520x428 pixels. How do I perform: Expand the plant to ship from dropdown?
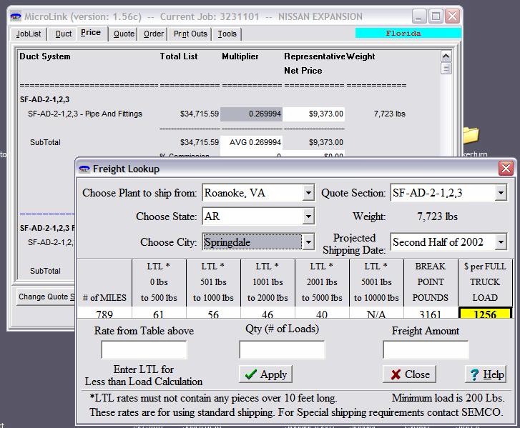(x=308, y=193)
